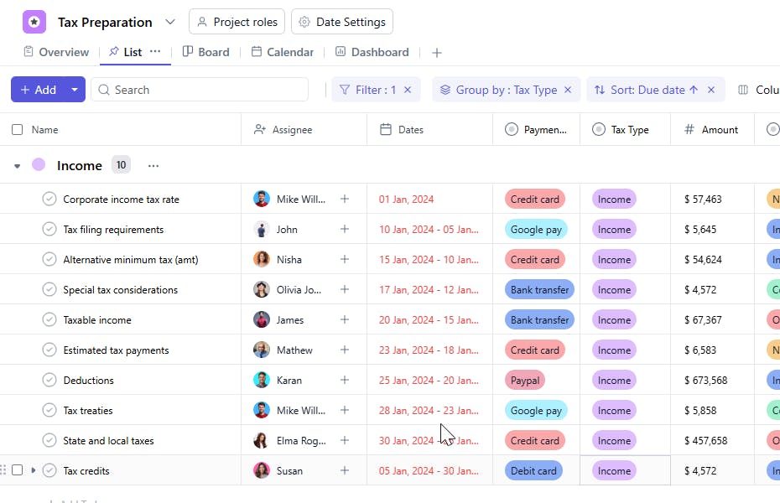Add assignee to State and local taxes

pyautogui.click(x=344, y=440)
